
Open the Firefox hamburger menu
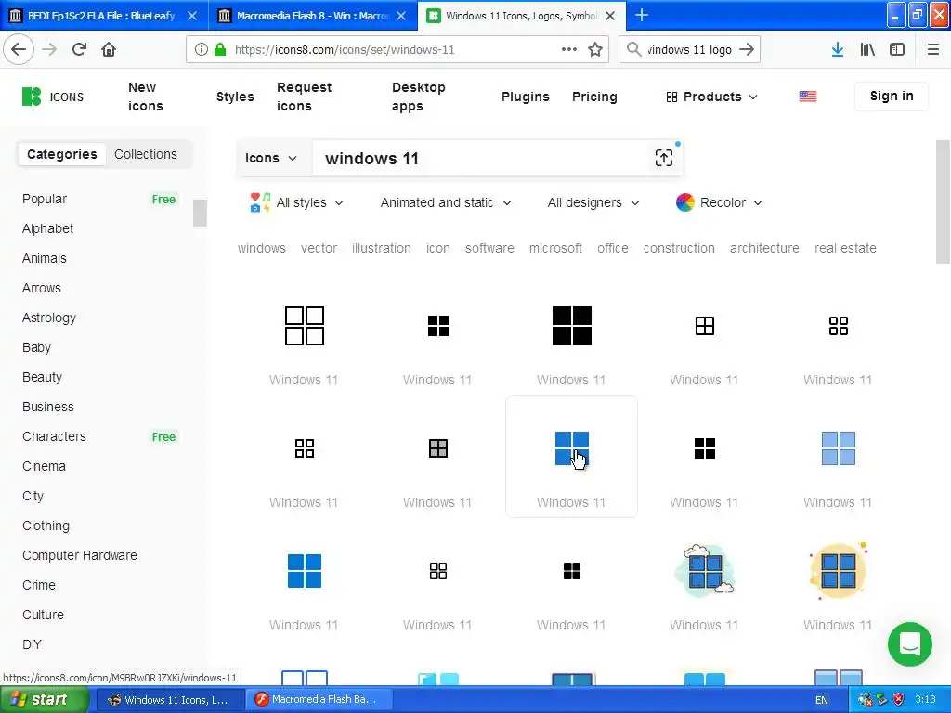(932, 49)
